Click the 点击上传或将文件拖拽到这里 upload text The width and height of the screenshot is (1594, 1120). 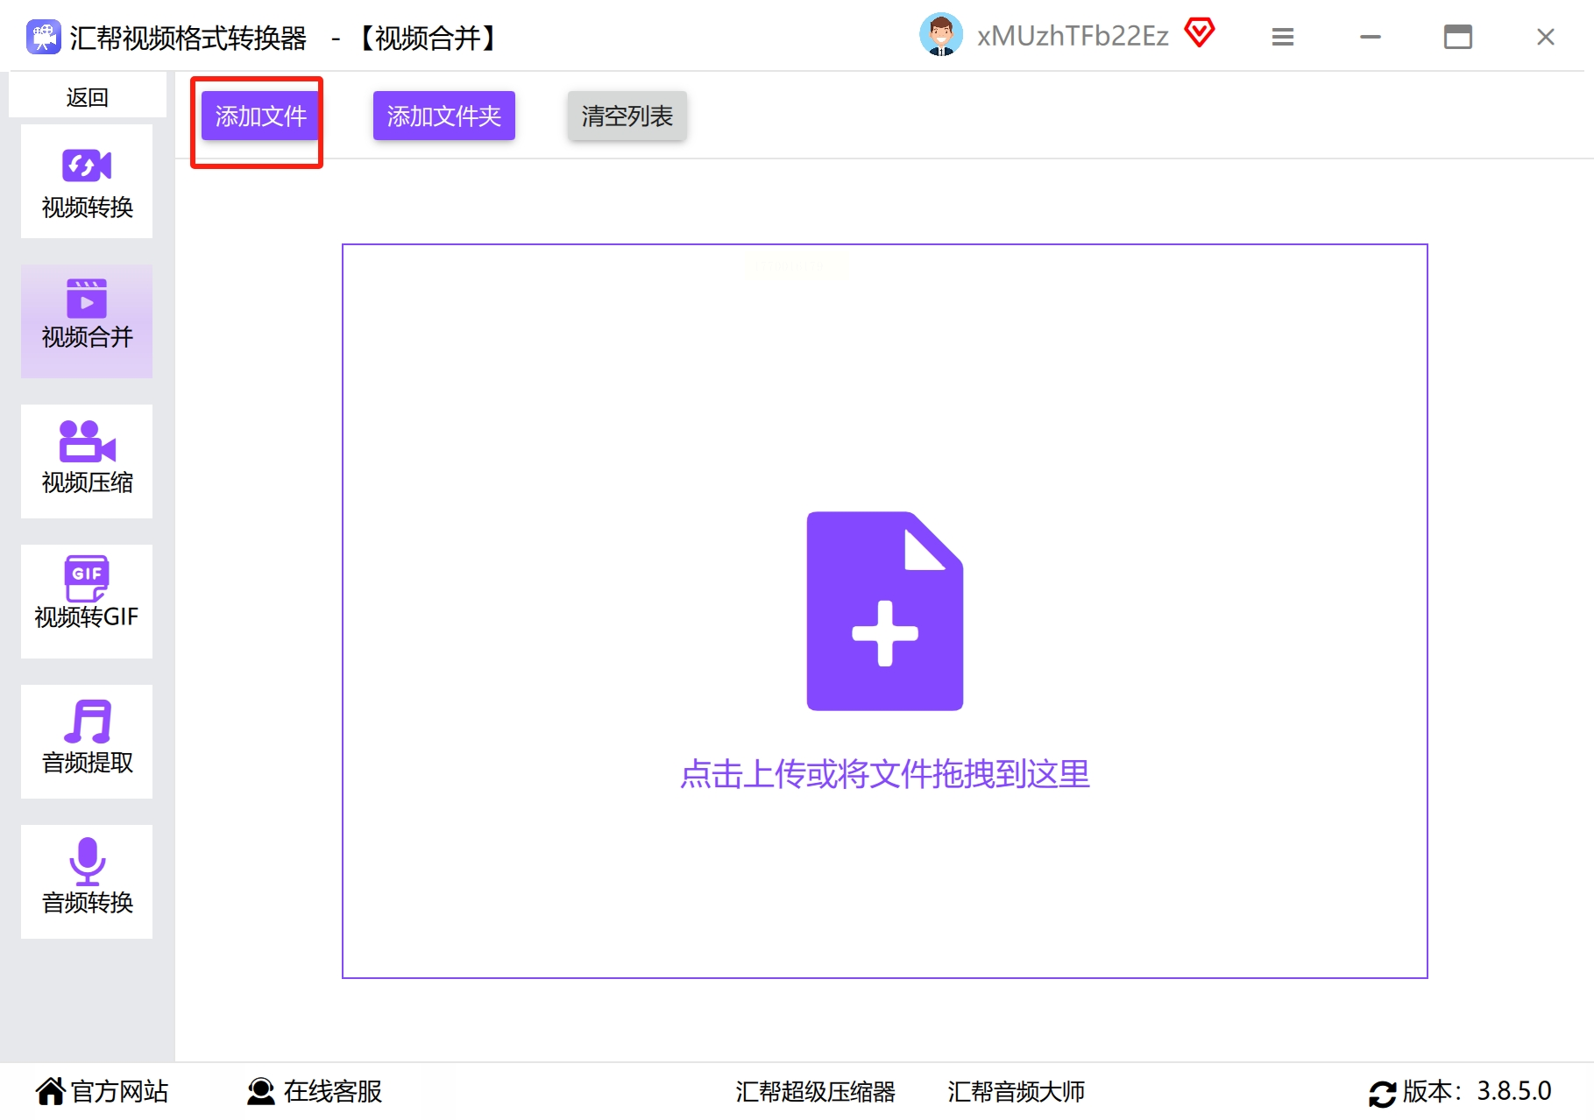[x=884, y=774]
